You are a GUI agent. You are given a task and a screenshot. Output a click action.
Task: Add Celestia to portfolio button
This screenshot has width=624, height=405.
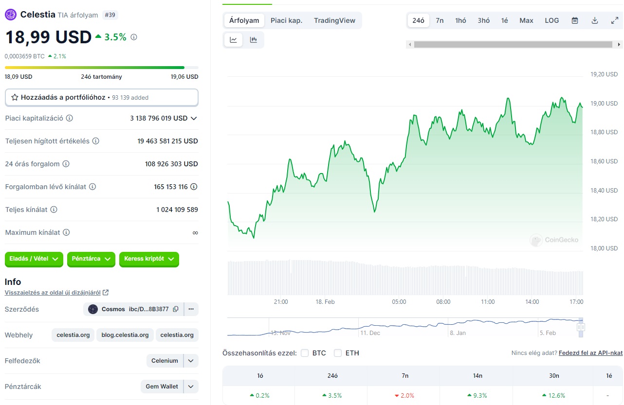pyautogui.click(x=102, y=97)
